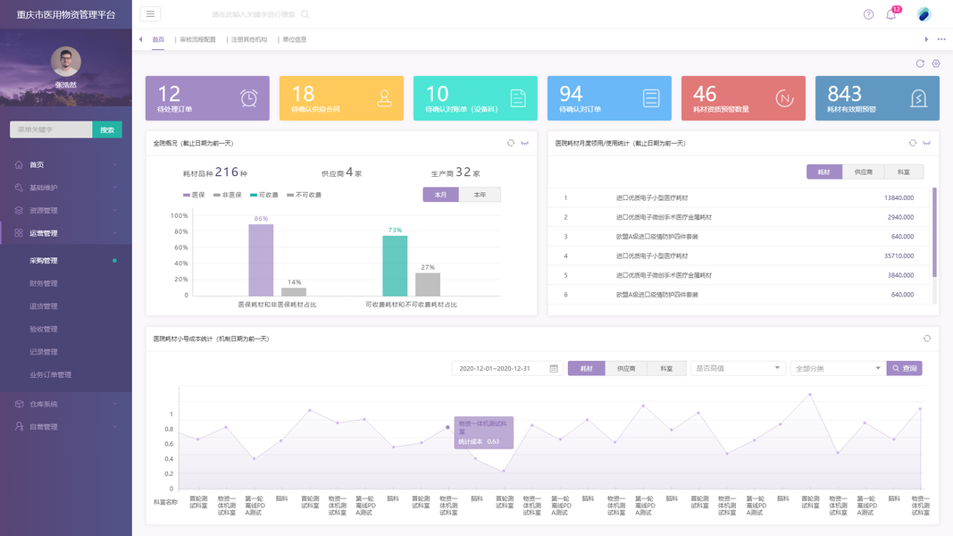Switch to the 注册其他机构 tab
Screen dimensions: 953x536
[249, 39]
